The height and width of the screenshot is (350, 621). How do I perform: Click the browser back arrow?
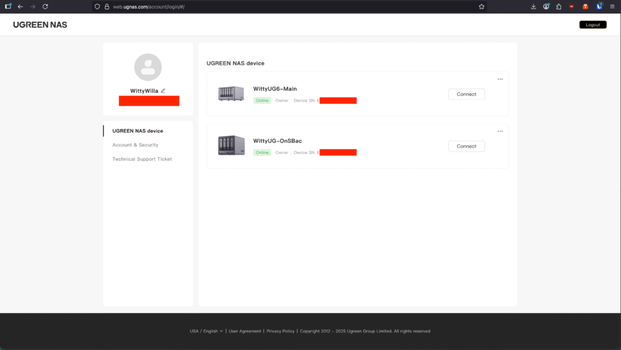(20, 7)
